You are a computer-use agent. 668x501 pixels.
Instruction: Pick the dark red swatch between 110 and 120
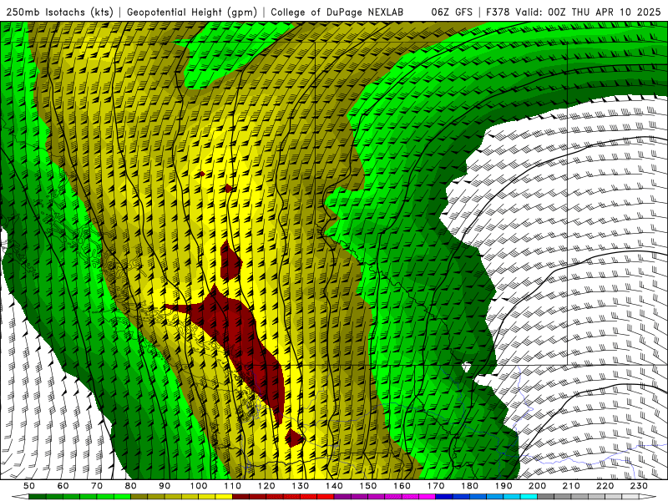[240, 497]
